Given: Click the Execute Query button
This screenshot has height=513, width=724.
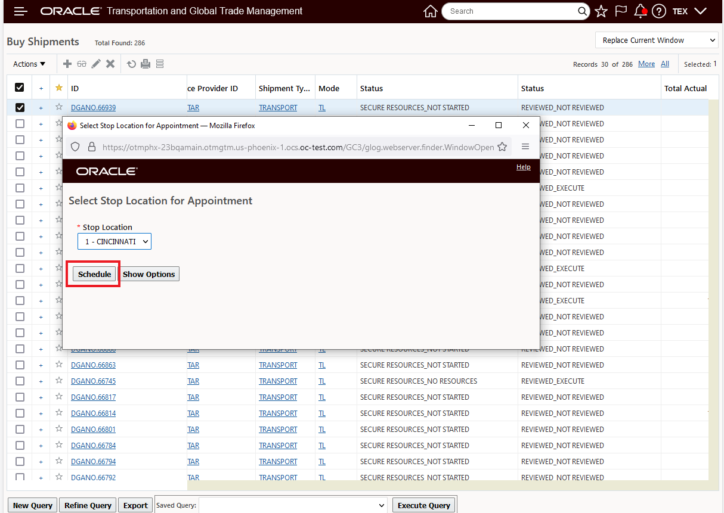Looking at the screenshot, I should click(424, 505).
